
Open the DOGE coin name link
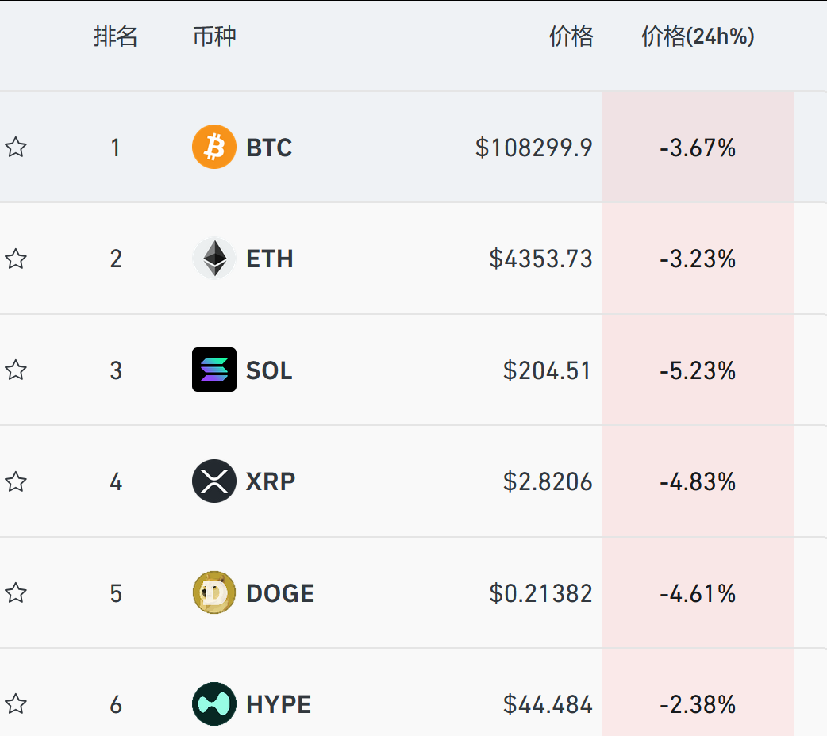click(280, 593)
